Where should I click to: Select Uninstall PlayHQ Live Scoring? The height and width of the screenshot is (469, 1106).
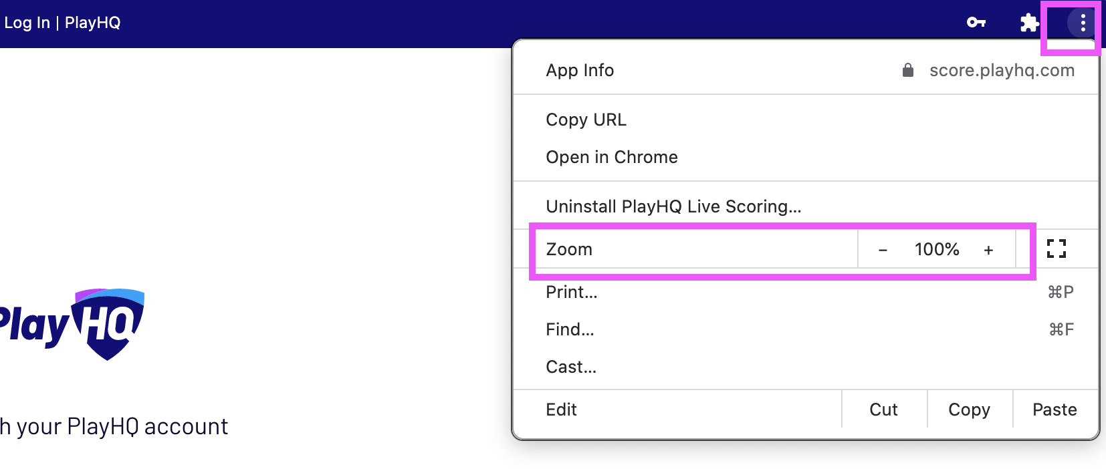pos(673,206)
